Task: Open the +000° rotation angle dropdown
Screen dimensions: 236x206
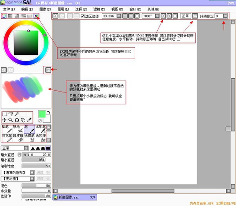Action: coord(157,16)
